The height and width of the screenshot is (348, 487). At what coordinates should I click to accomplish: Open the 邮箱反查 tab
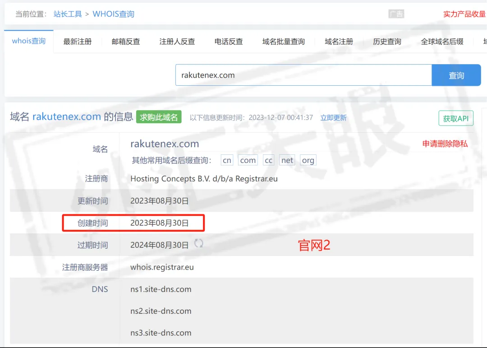click(126, 42)
